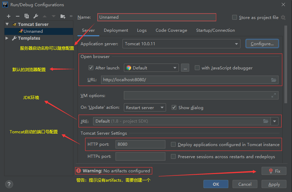
Task: Move configuration up with arrow icon
Action: click(x=45, y=16)
